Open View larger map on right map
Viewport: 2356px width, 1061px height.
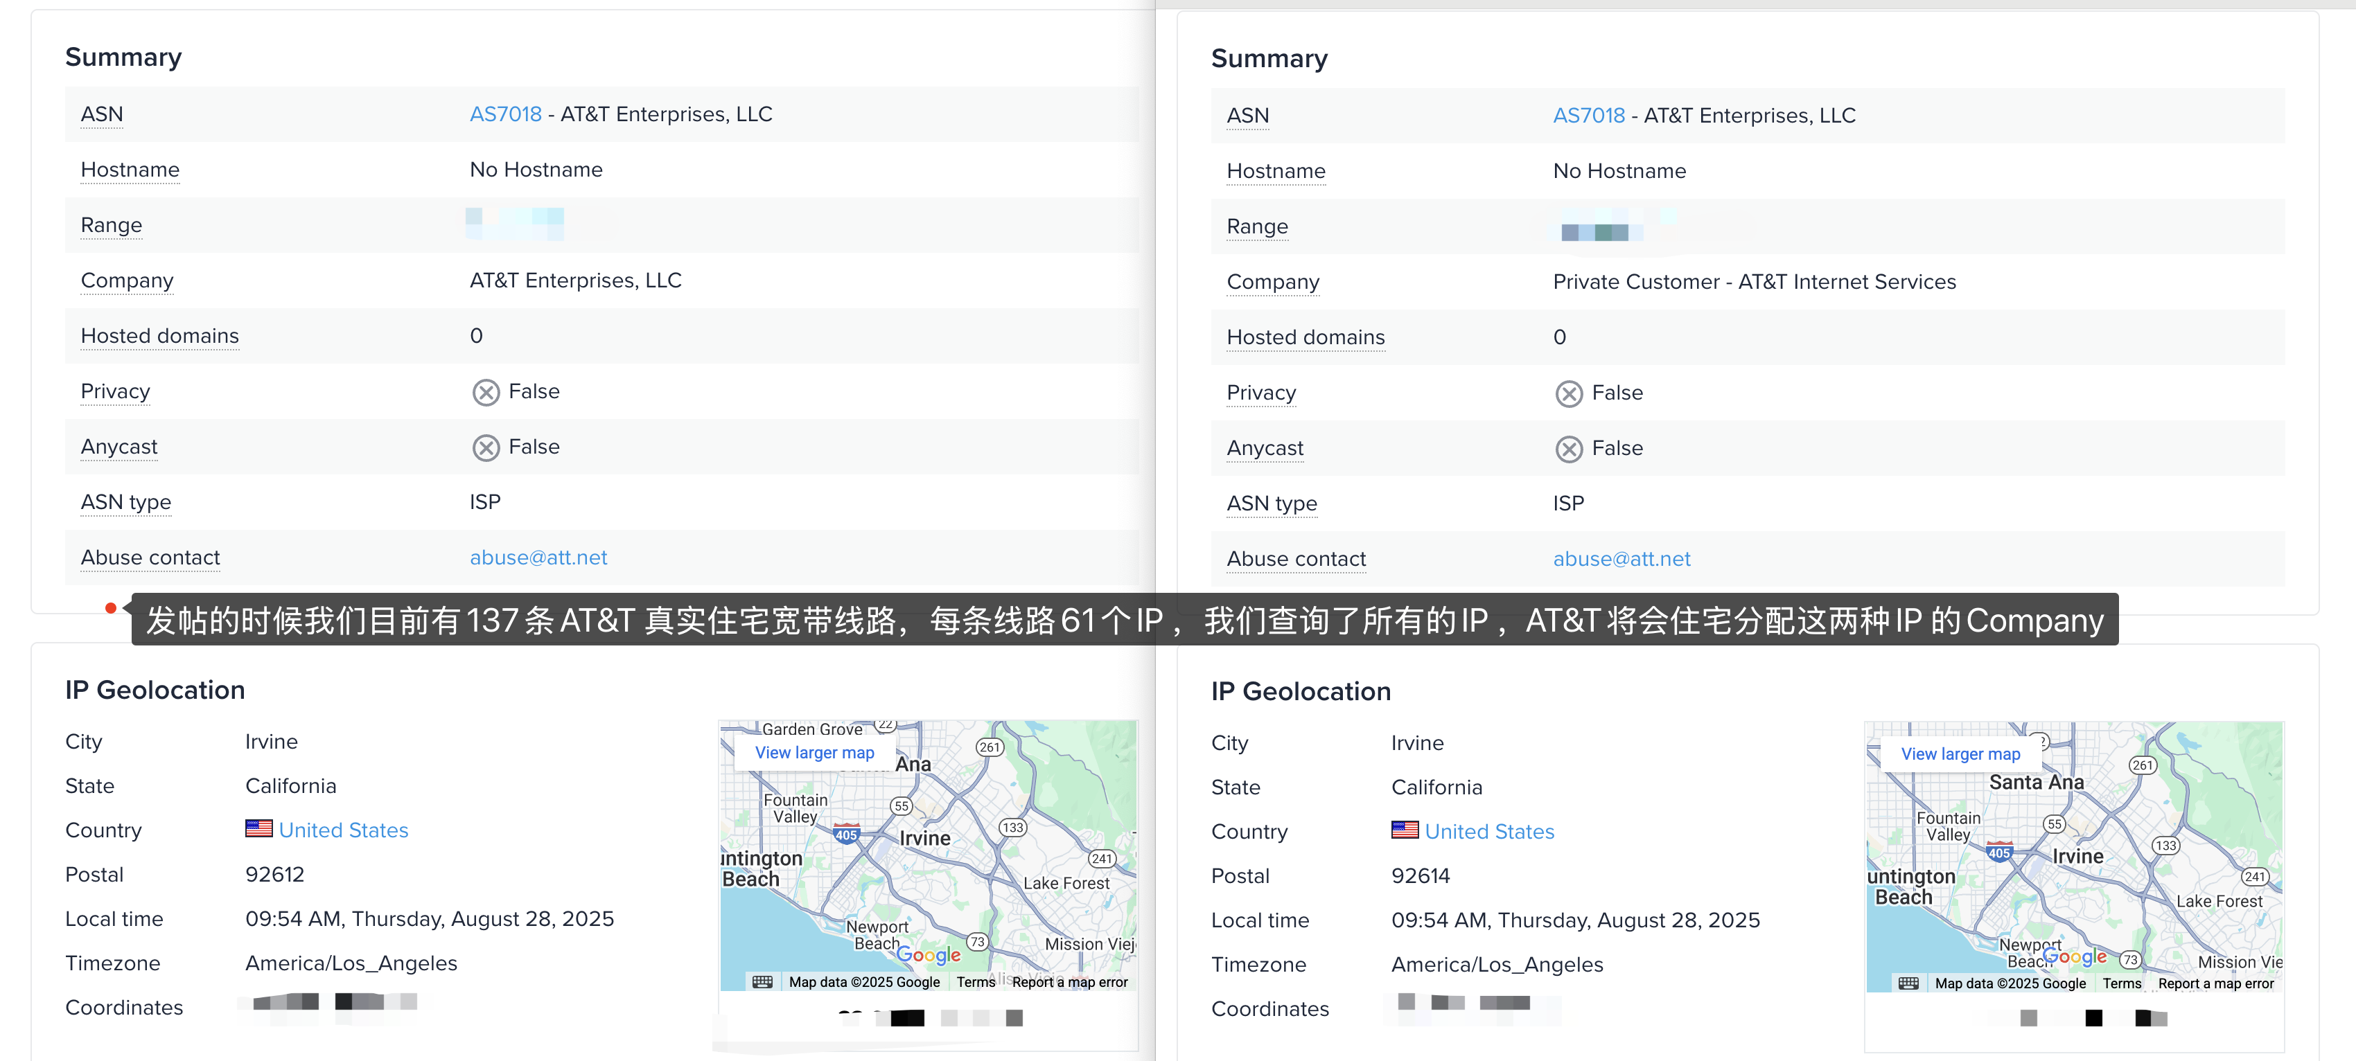pyautogui.click(x=1960, y=754)
